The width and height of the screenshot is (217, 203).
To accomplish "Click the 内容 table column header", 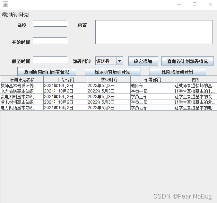I will pos(196,80).
